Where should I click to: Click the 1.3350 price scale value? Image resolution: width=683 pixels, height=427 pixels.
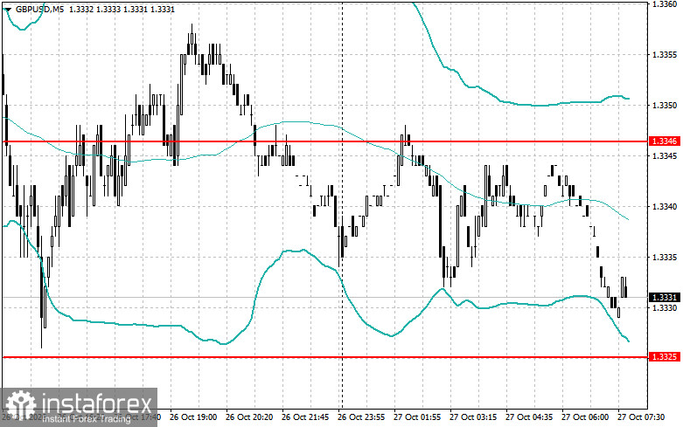(665, 106)
